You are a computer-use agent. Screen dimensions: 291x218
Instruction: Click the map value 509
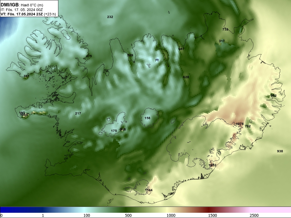coord(130,55)
